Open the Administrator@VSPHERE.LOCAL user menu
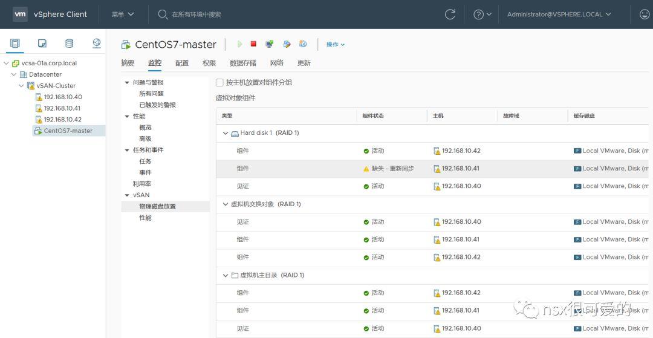653x338 pixels. click(559, 14)
